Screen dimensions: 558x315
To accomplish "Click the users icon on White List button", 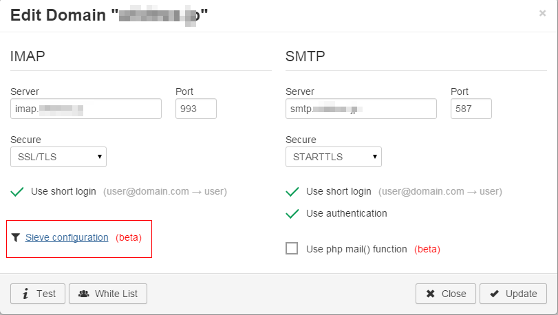I will tap(84, 294).
